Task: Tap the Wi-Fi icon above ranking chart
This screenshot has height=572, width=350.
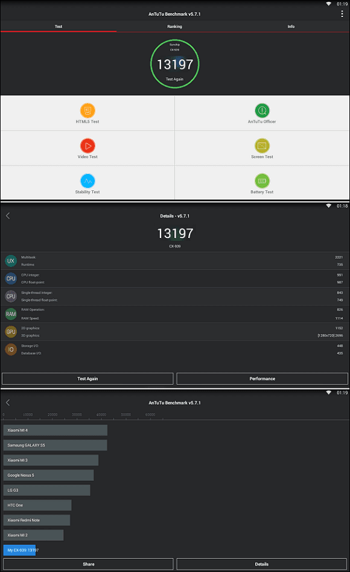Action: click(x=328, y=393)
